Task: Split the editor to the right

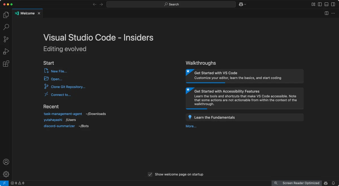Action: (327, 13)
